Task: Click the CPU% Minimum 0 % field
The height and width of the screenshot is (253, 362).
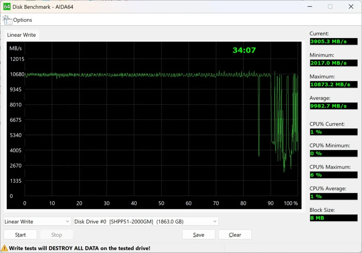Action: tap(333, 153)
